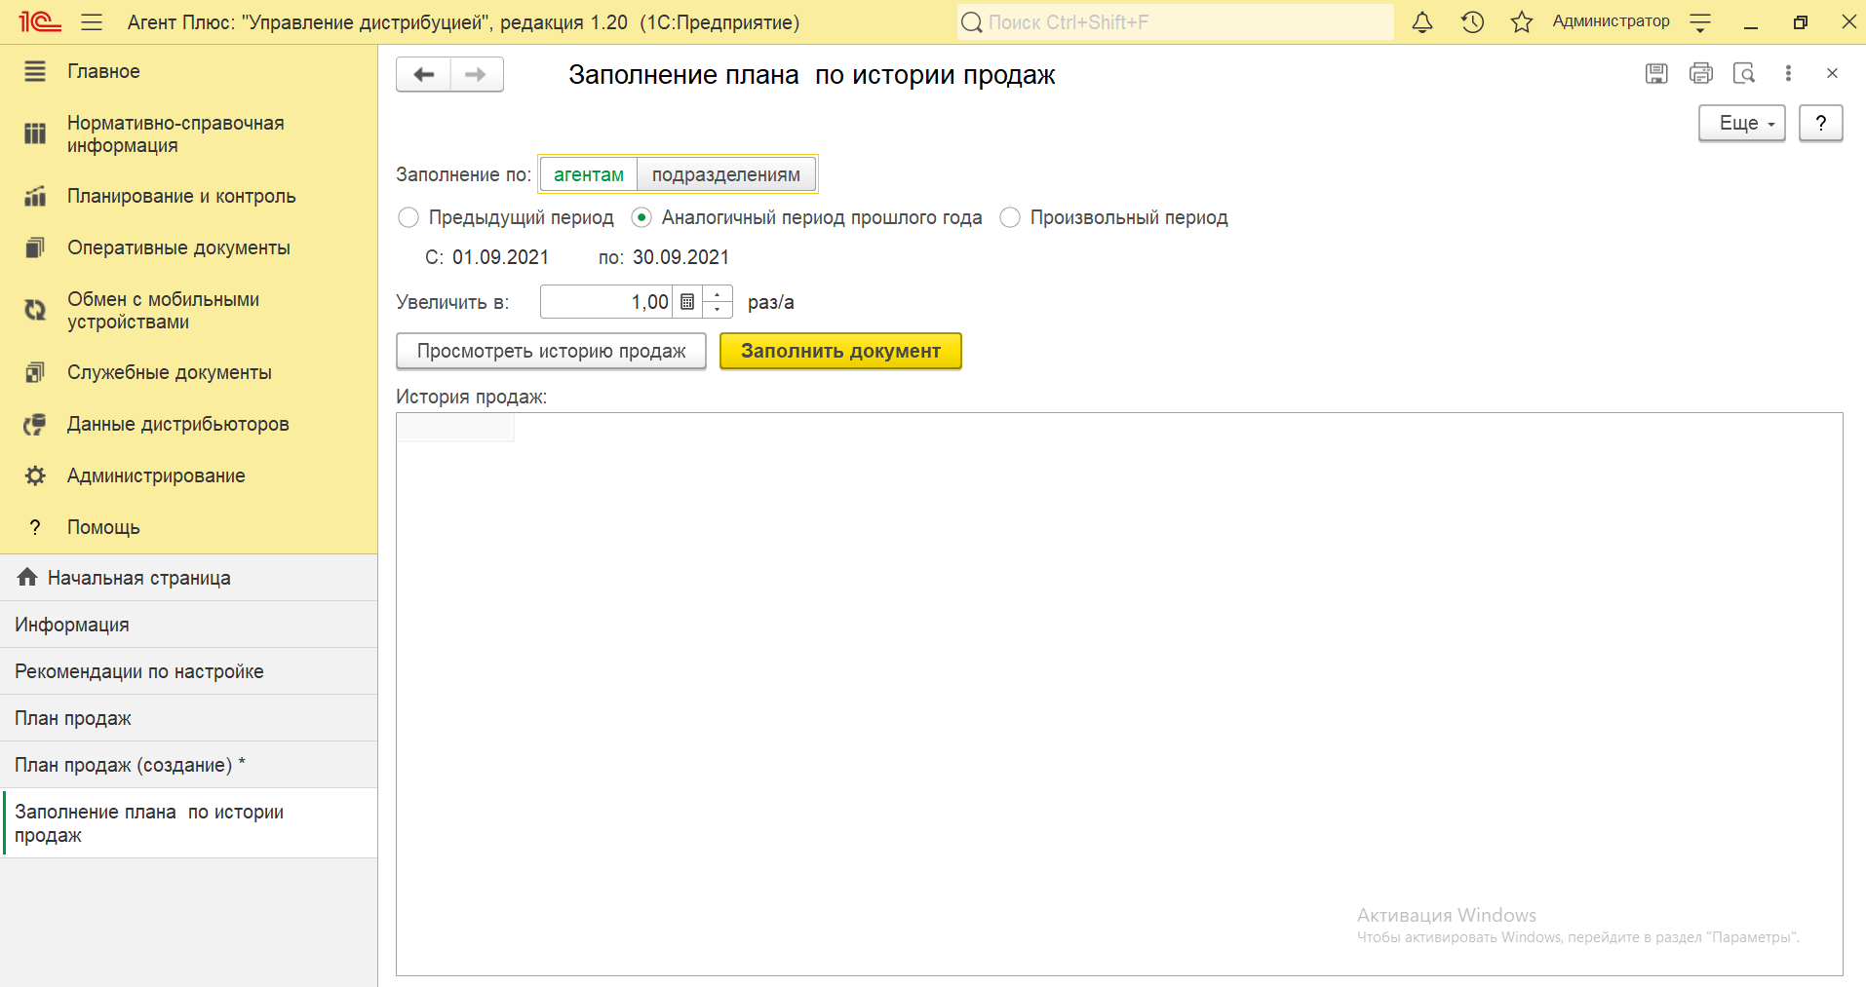The image size is (1866, 987).
Task: Click the save diskette icon
Action: click(x=1656, y=73)
